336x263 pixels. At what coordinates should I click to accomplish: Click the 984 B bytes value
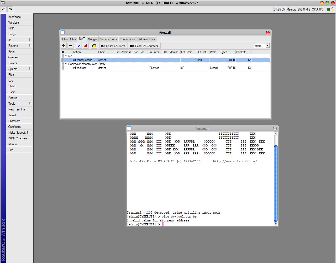coord(231,60)
